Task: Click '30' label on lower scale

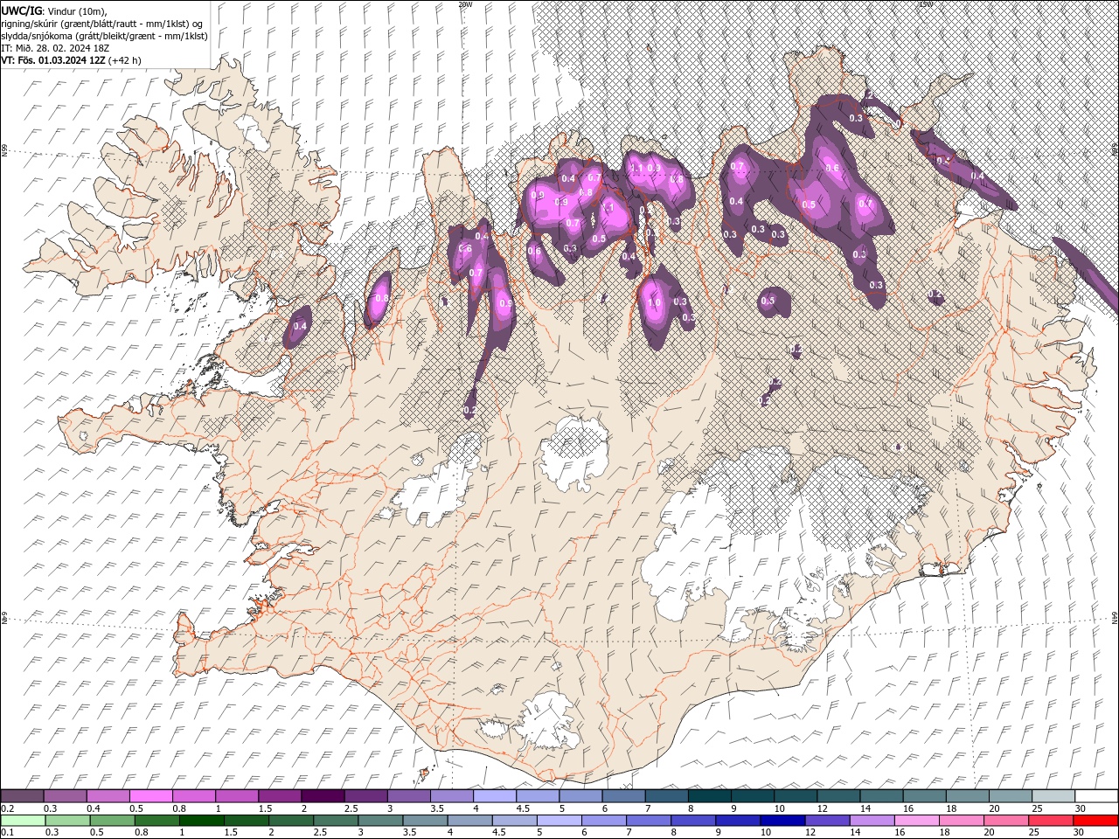Action: pos(1078,832)
